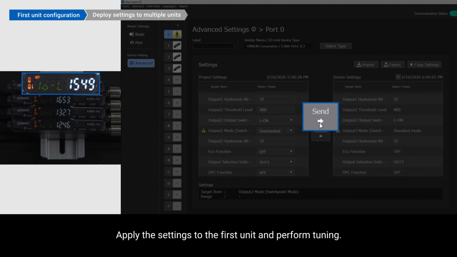Viewport: 457px width, 257px height.
Task: Open the Output2 Mode Deactivated dropdown
Action: [x=276, y=131]
